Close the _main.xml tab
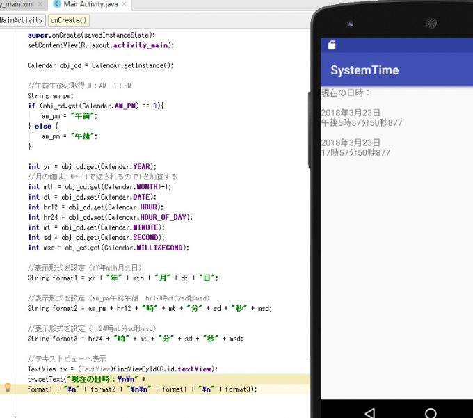Screen dimensions: 473x418 40,4
